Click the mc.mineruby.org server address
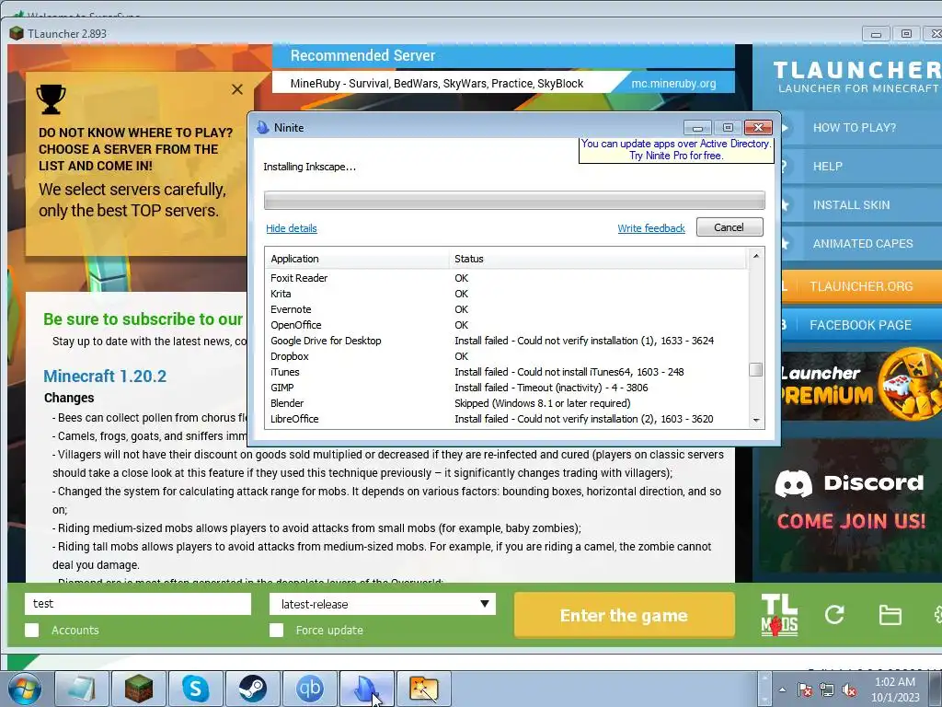Screen dimensions: 942x707 673,83
